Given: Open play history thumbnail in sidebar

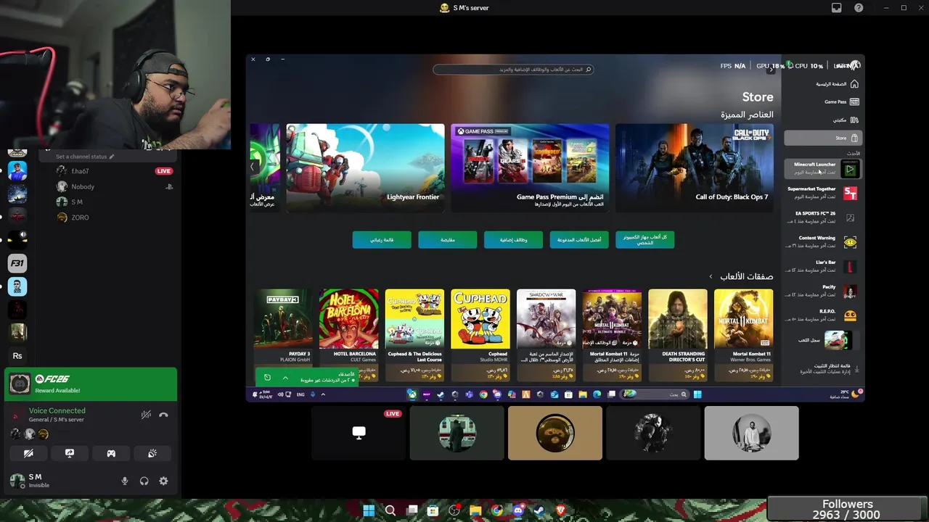Looking at the screenshot, I should [x=838, y=340].
